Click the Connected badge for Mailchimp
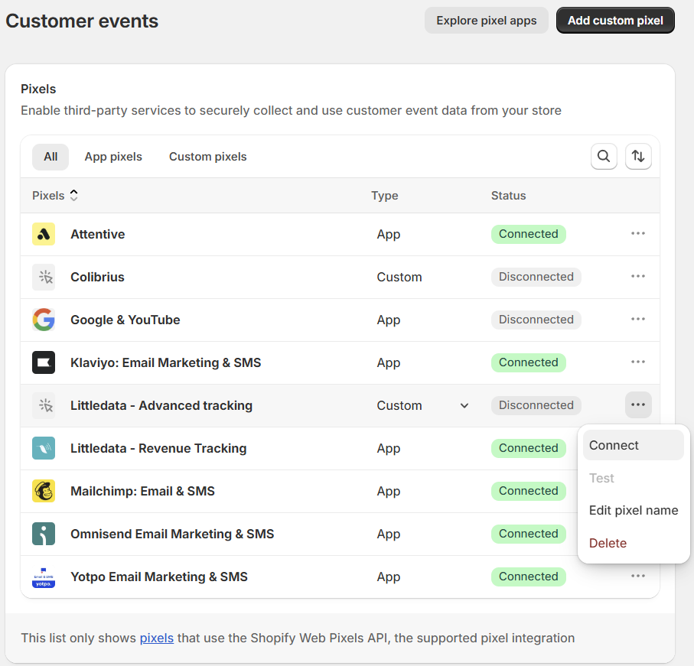 529,491
